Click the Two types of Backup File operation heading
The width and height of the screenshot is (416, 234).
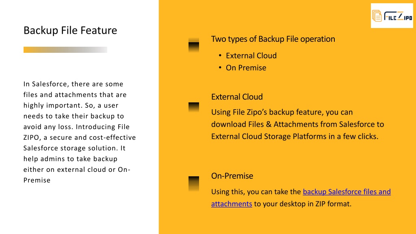coord(273,39)
